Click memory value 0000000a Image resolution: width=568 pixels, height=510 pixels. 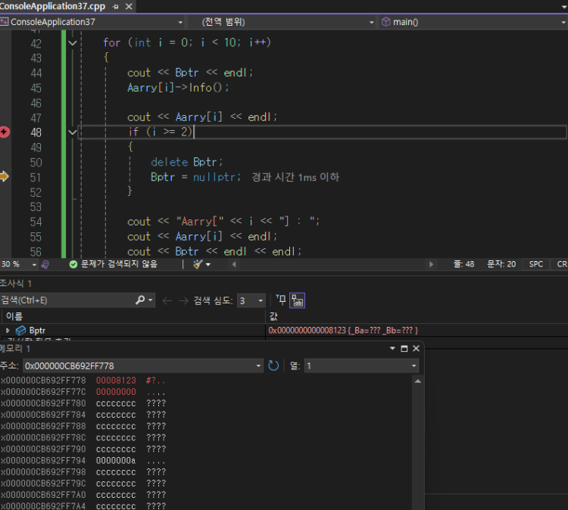click(x=116, y=461)
